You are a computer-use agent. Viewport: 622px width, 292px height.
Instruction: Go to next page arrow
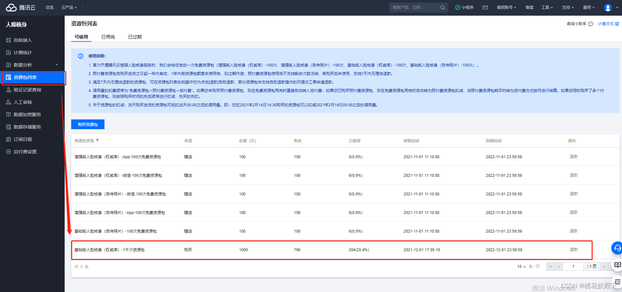tap(604, 267)
